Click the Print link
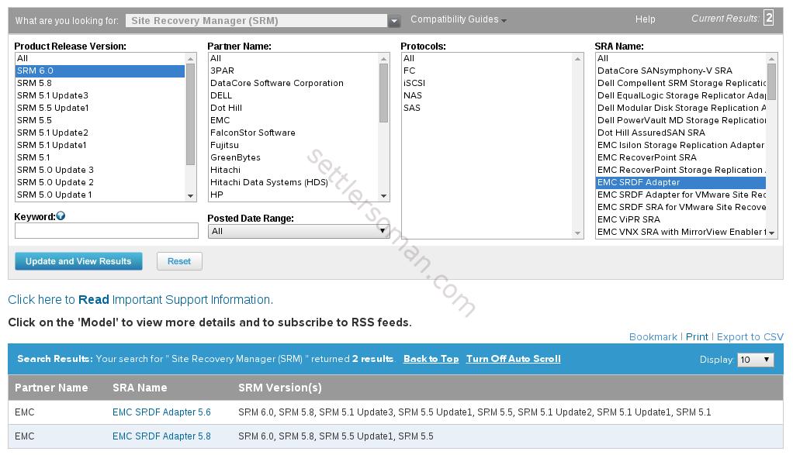This screenshot has height=455, width=793. click(x=697, y=337)
